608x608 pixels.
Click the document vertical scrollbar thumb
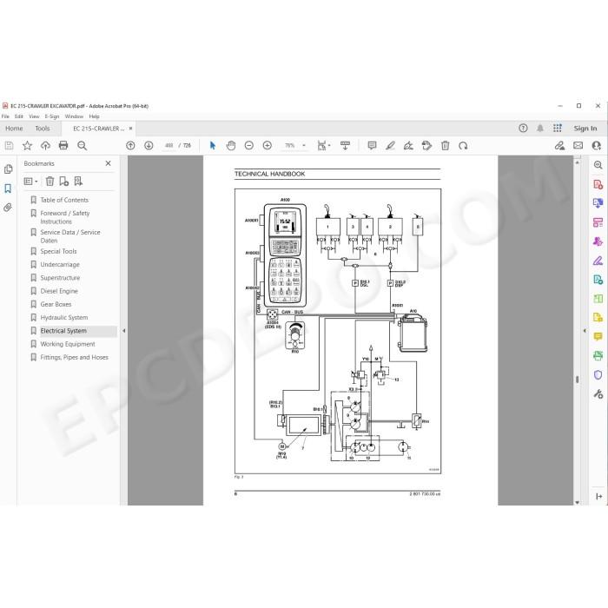(x=578, y=380)
